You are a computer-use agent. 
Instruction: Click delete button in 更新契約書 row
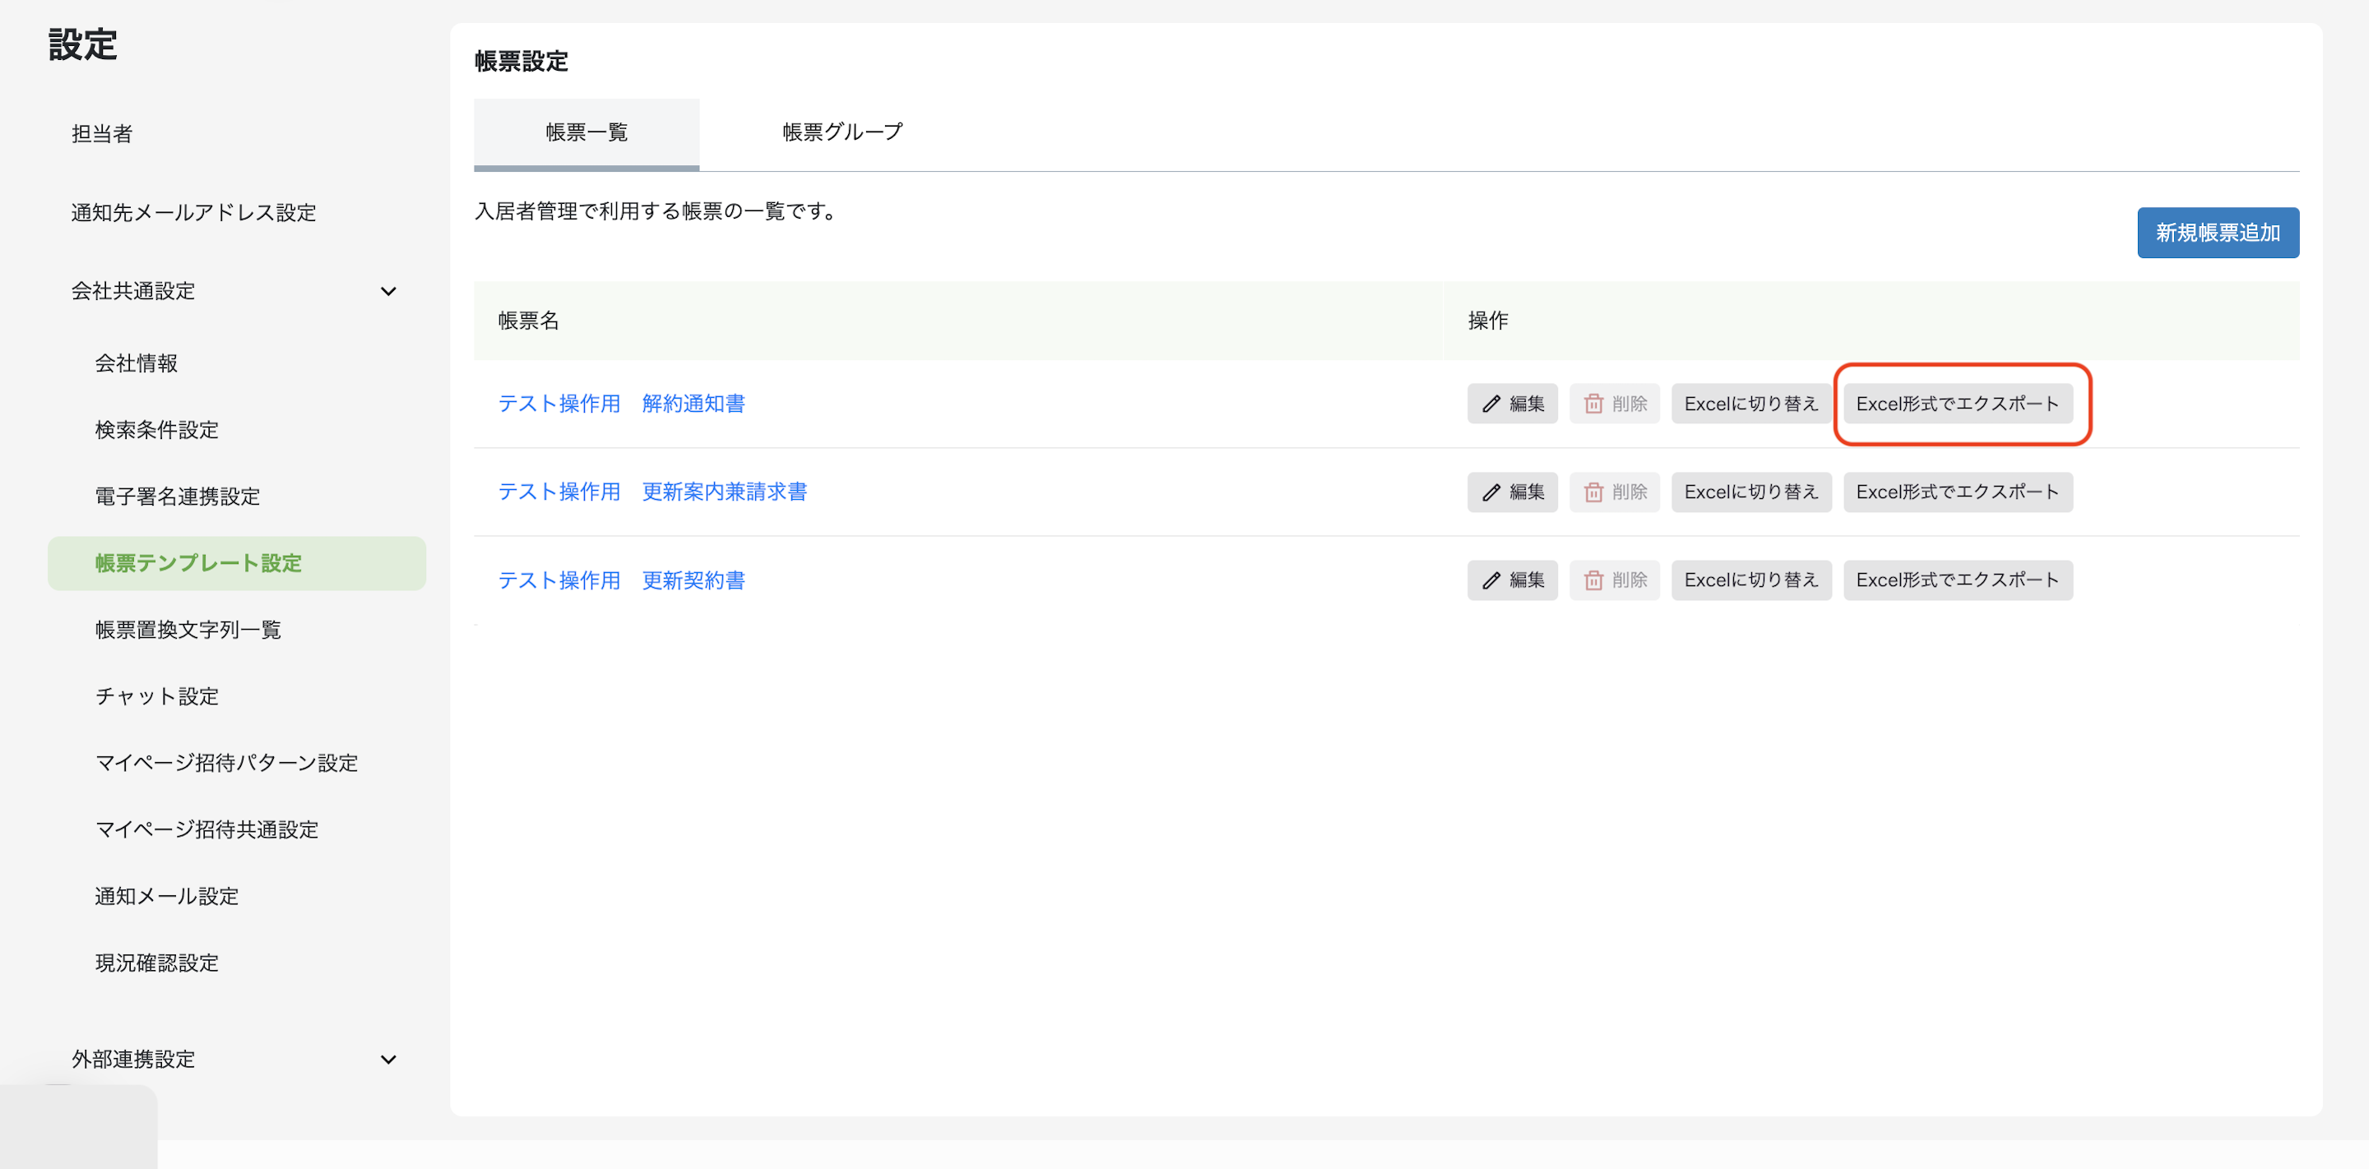[x=1614, y=580]
